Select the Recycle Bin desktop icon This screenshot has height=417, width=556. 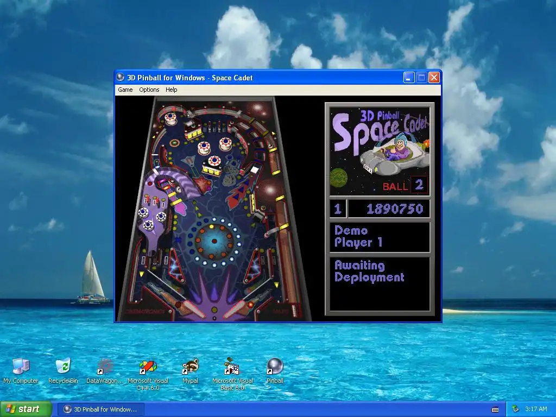point(63,371)
